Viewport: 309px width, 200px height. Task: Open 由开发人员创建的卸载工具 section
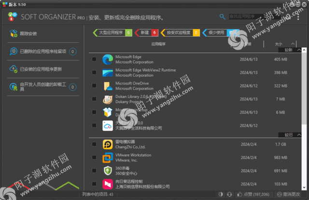43,87
